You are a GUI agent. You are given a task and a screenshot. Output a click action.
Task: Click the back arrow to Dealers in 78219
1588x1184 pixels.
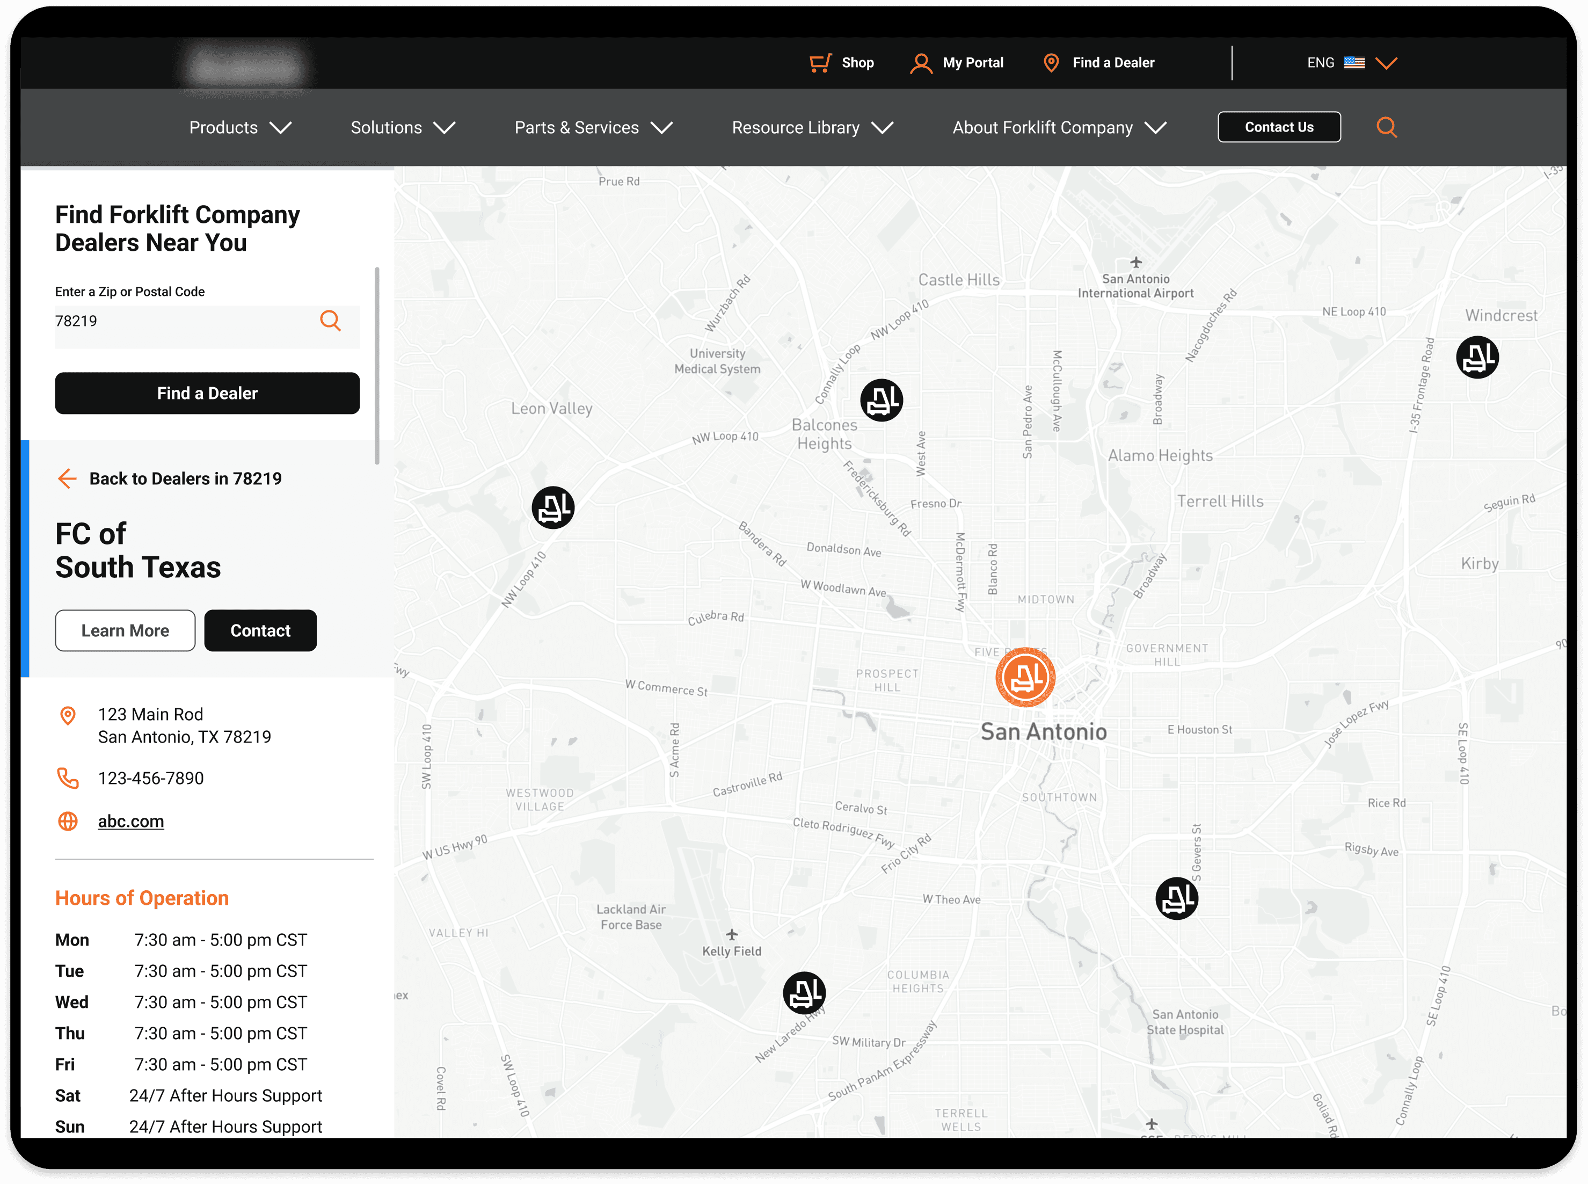(x=67, y=479)
